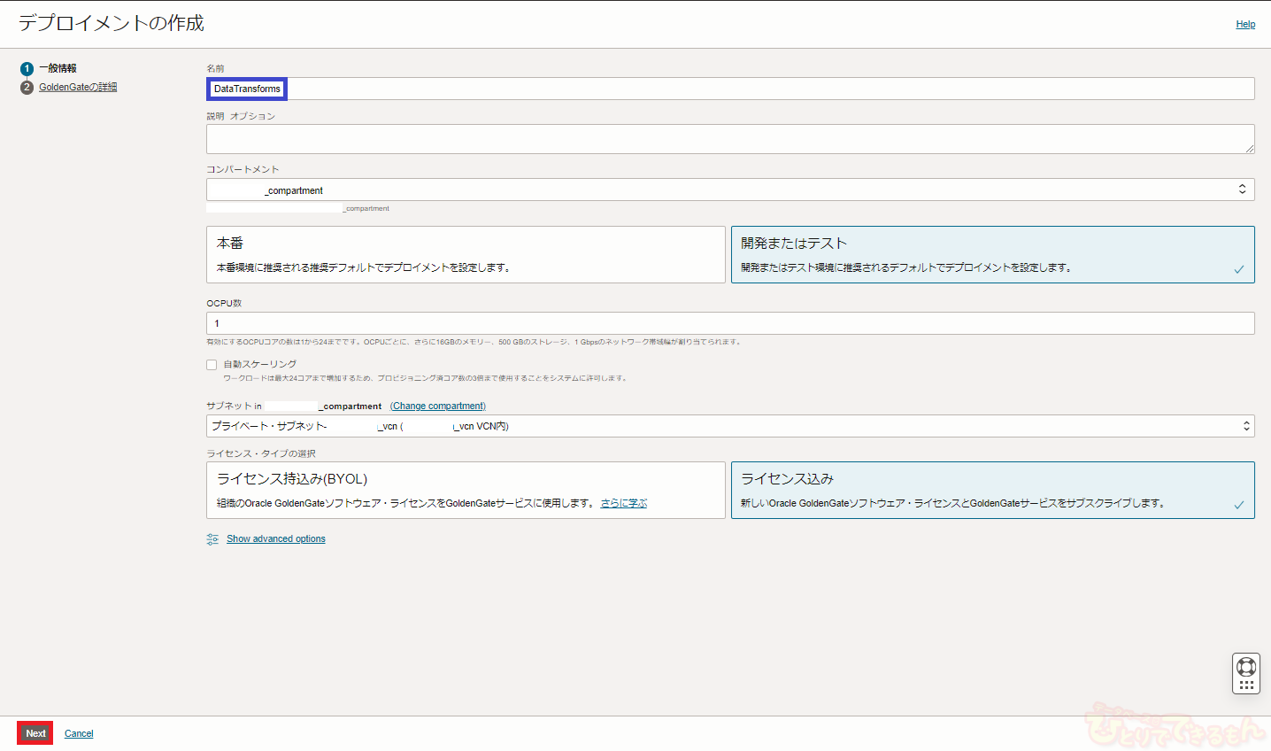
Task: Choose the ライセンス込み license option
Action: (x=992, y=490)
